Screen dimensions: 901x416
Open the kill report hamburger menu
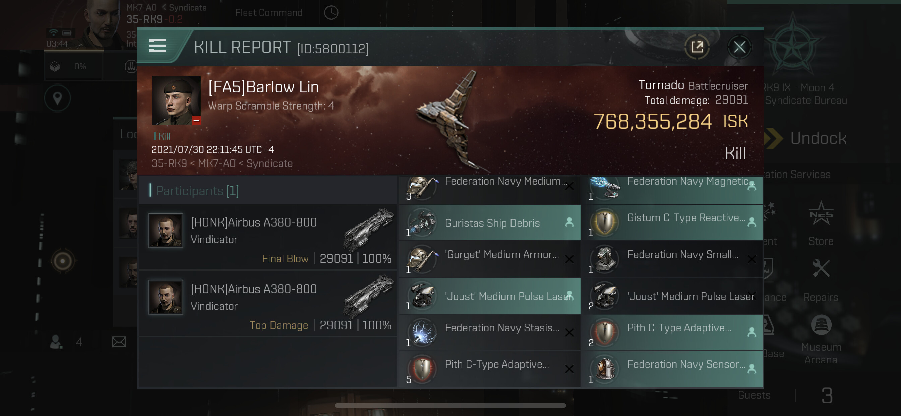158,46
